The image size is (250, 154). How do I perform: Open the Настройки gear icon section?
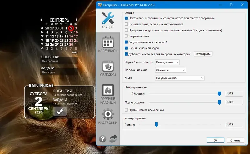click(108, 116)
